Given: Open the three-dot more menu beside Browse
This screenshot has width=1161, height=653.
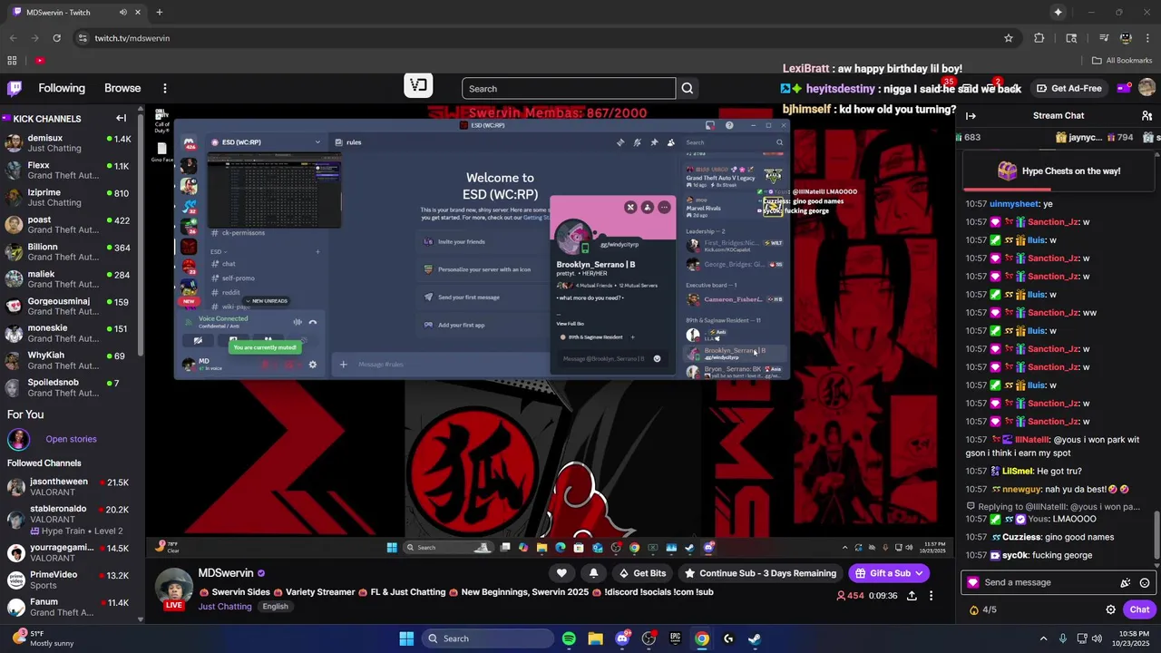Looking at the screenshot, I should tap(165, 88).
